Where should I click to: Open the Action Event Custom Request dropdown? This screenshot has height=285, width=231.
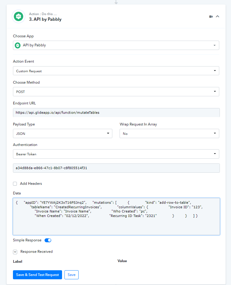point(116,71)
